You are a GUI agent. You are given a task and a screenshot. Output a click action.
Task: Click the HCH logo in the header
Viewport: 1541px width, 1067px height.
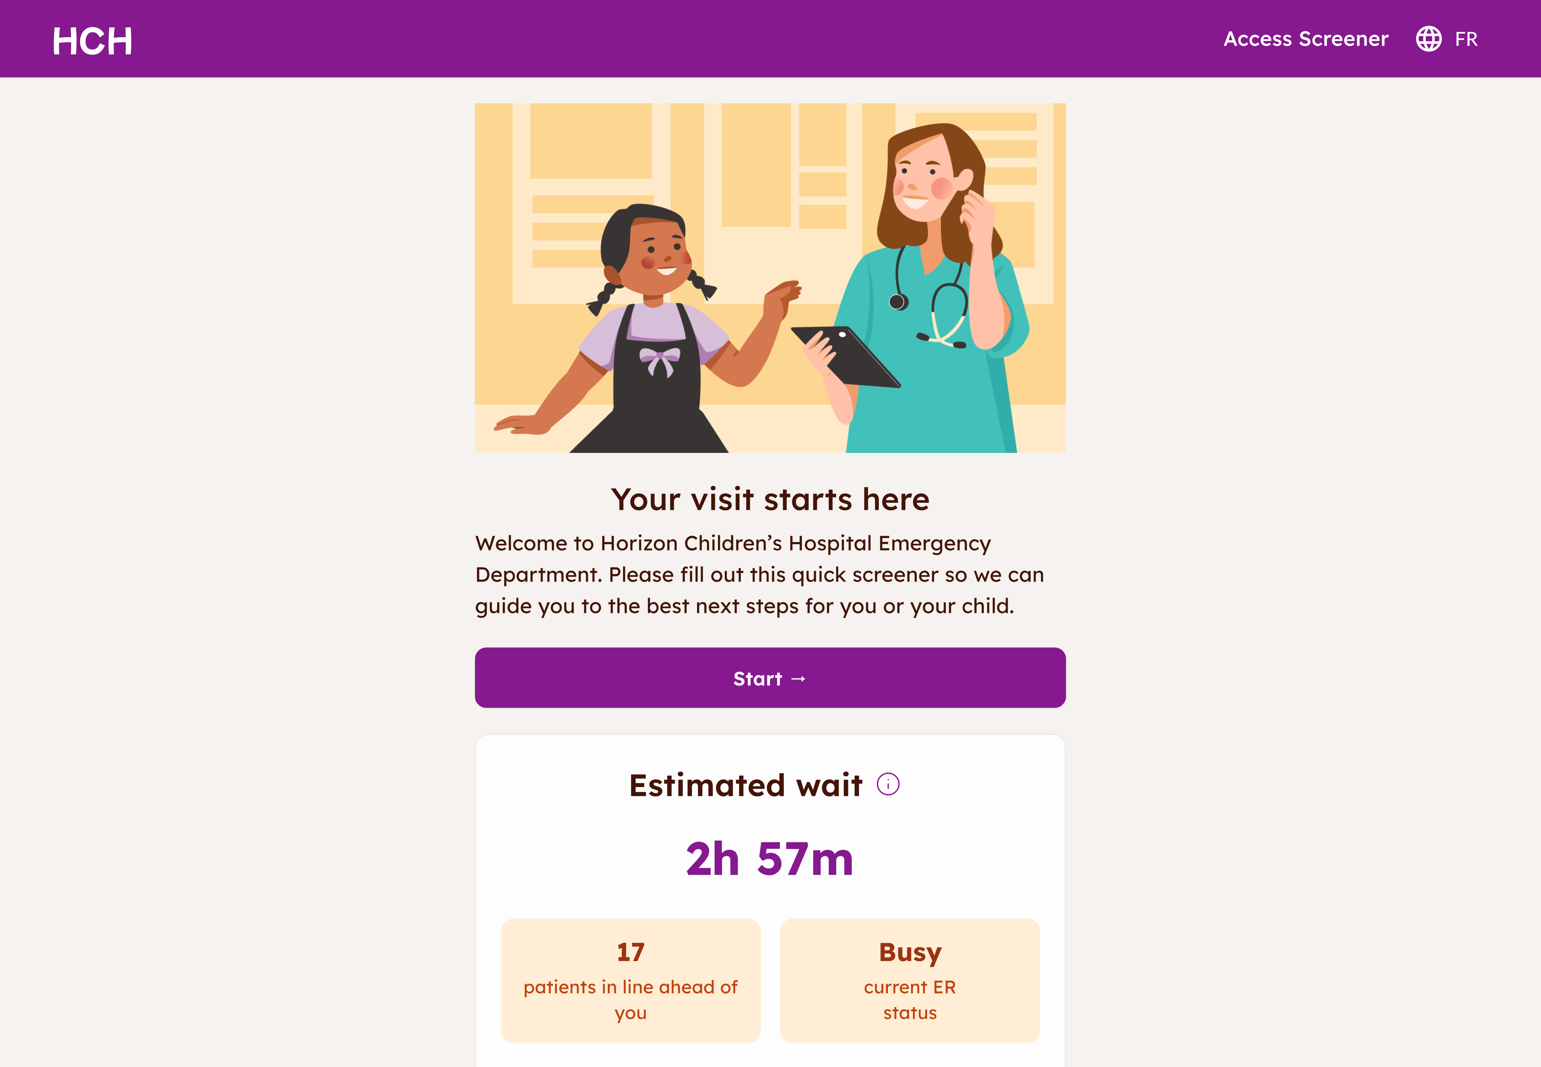click(x=92, y=41)
